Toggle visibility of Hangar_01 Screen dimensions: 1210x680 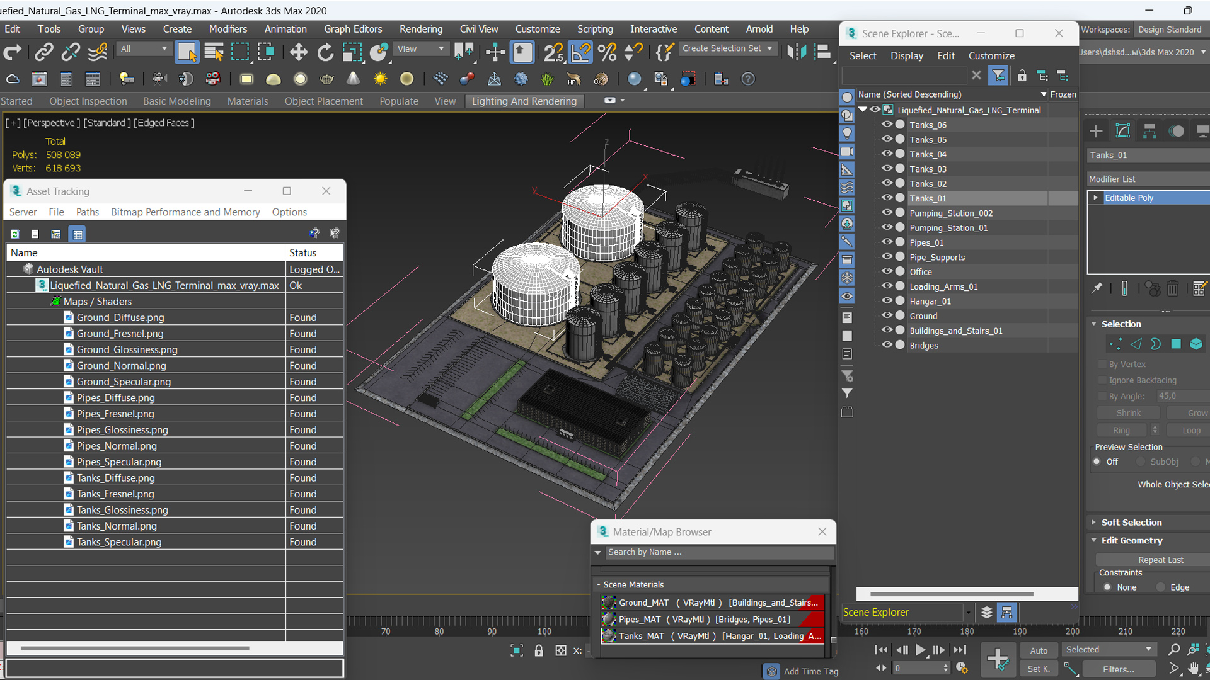(x=887, y=301)
